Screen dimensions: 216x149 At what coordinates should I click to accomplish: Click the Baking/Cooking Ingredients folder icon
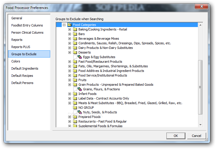(x=75, y=29)
